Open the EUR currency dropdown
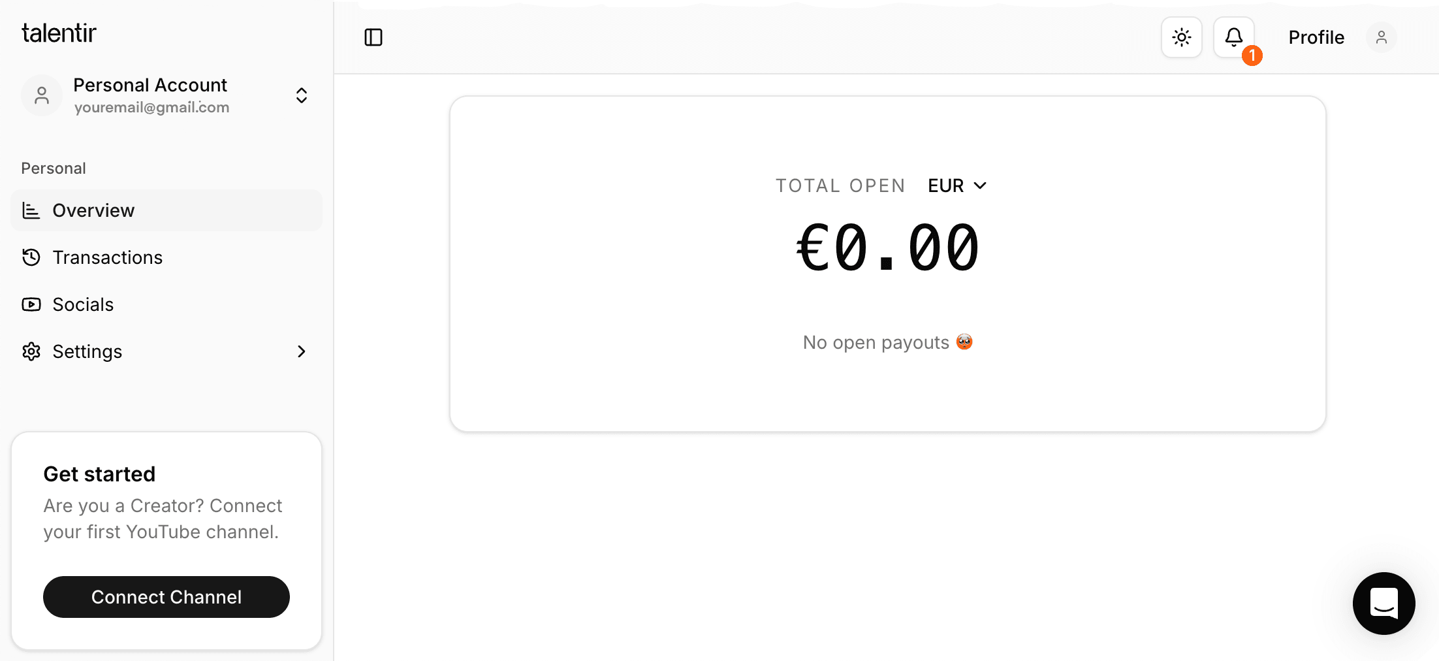This screenshot has height=661, width=1439. point(957,186)
